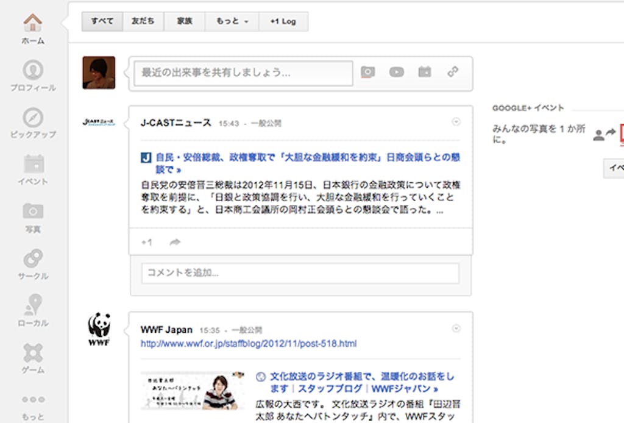Open ローカル map pin icon

(x=33, y=305)
